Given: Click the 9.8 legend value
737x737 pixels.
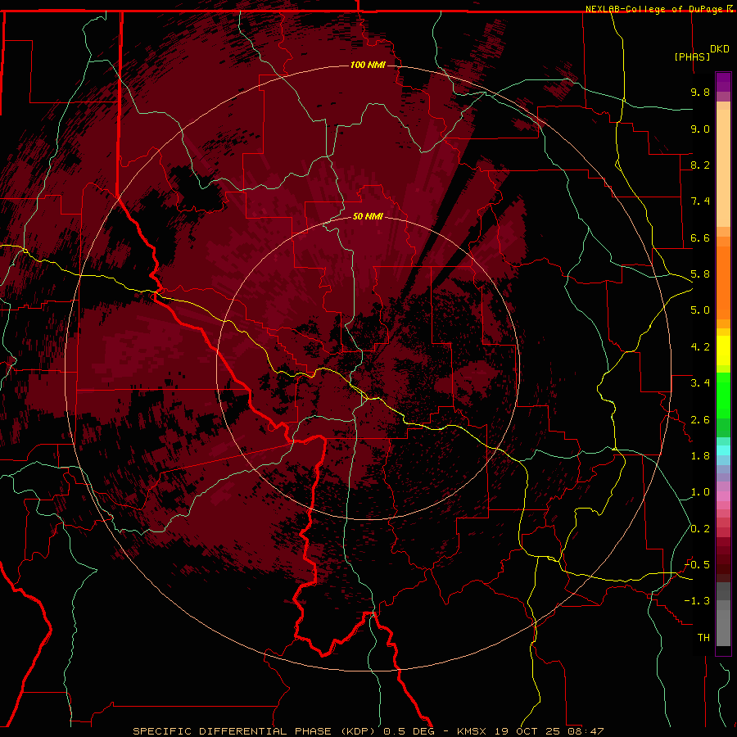Looking at the screenshot, I should pyautogui.click(x=700, y=92).
